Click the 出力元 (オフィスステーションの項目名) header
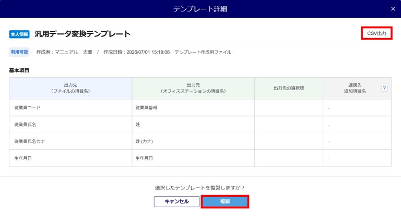The image size is (401, 216). [193, 88]
